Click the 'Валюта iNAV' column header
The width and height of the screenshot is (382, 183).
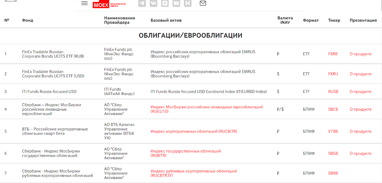285,20
